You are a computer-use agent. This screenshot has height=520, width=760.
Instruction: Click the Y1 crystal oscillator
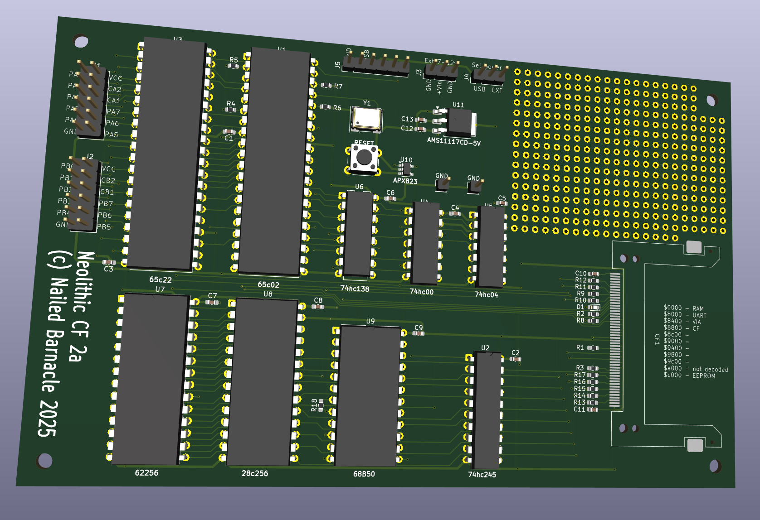click(x=366, y=119)
